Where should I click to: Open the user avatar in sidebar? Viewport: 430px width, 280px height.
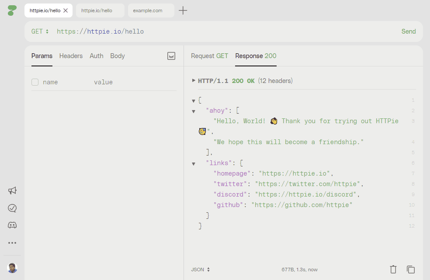12,268
